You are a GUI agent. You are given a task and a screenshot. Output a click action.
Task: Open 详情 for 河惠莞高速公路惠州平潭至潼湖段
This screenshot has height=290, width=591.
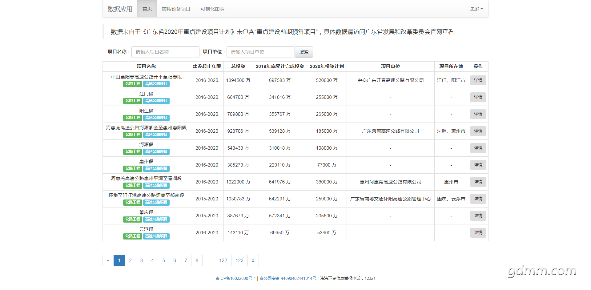click(x=478, y=182)
